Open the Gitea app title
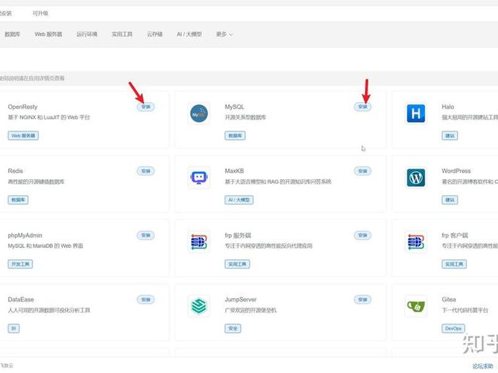 [x=448, y=300]
